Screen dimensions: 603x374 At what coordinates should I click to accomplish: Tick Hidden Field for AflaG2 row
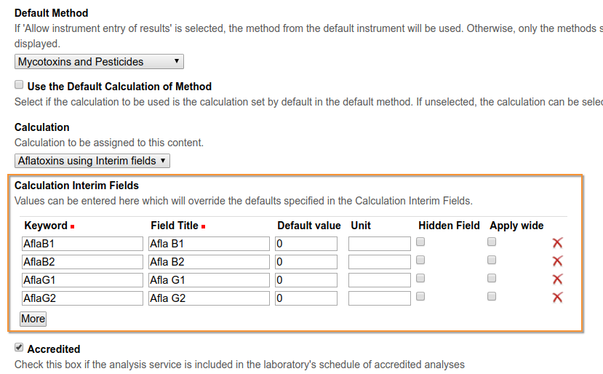pos(420,297)
